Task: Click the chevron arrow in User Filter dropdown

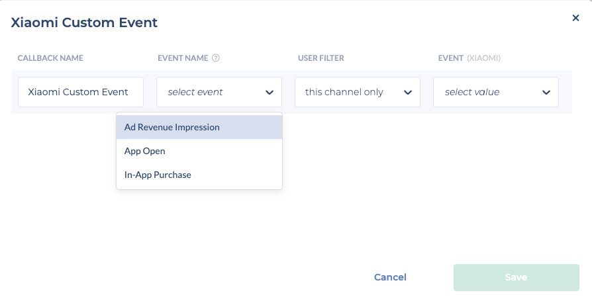Action: (x=407, y=93)
